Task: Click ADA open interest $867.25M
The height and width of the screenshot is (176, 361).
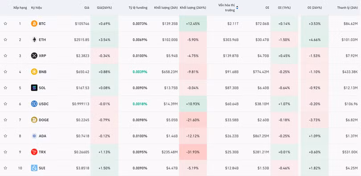Action: pos(261,136)
